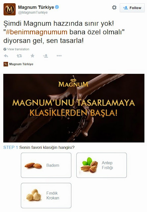Click Magnum Türkiye label above card
The image size is (147, 212).
21,64
